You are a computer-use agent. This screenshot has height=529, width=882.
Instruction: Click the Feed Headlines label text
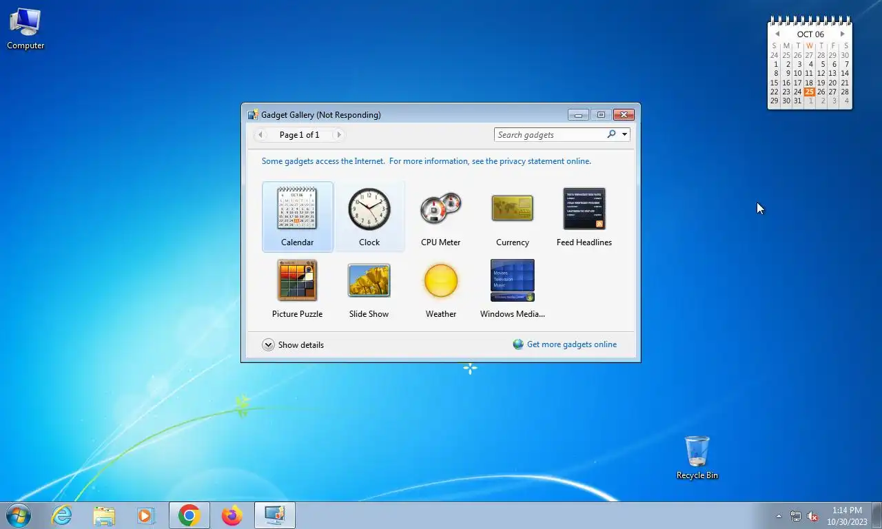pos(584,242)
